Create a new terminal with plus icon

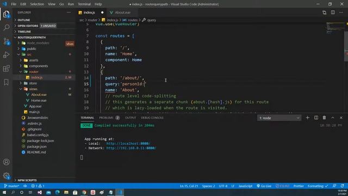[x=307, y=118]
